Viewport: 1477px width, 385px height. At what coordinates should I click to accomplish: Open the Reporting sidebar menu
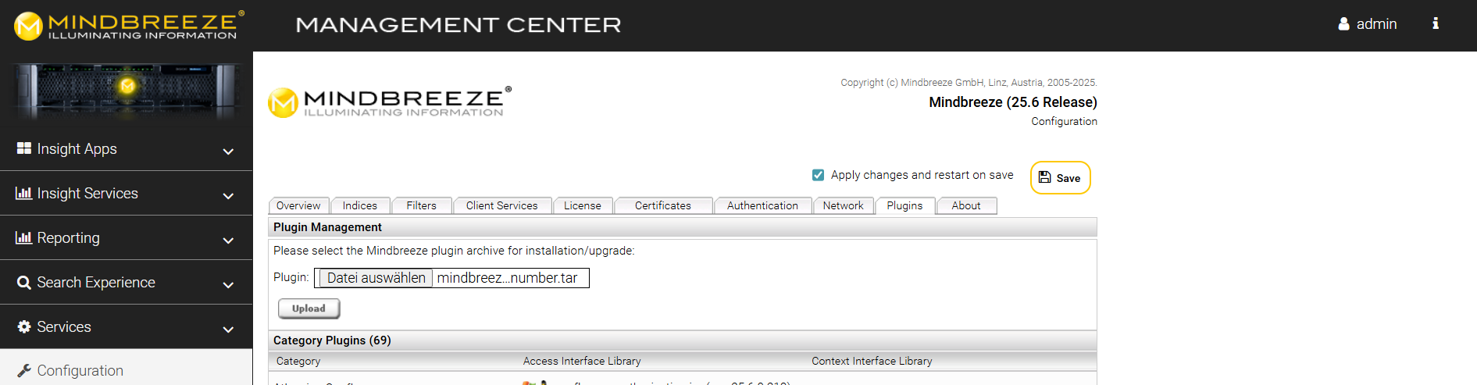coord(126,237)
